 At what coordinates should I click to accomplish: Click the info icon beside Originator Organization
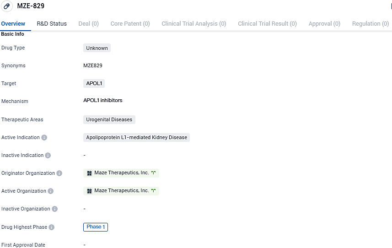[59, 173]
